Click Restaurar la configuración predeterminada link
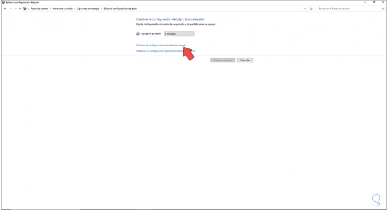This screenshot has width=388, height=210. 166,51
